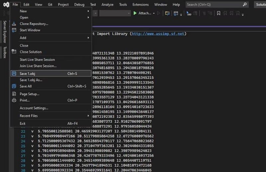266x172 pixels.
Task: Click the bookmark icon in the toolbar
Action: click(x=218, y=13)
